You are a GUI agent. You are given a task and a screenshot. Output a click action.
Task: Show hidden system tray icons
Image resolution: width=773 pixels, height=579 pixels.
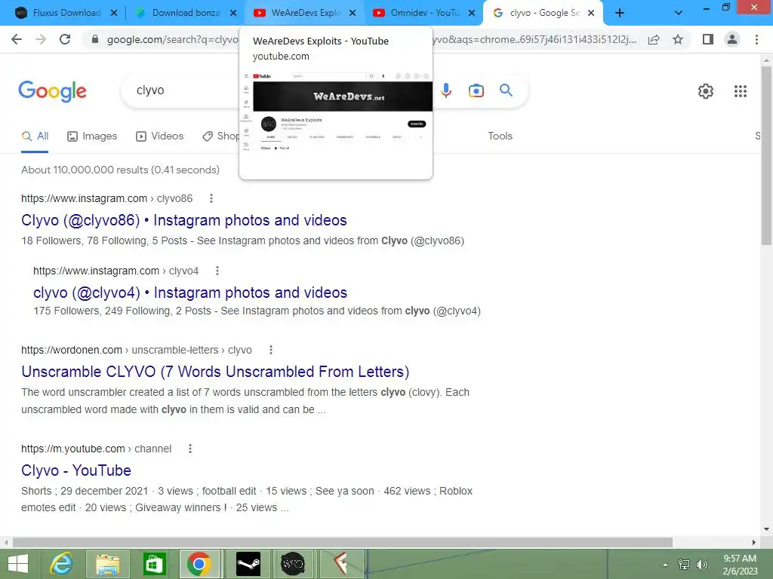666,565
